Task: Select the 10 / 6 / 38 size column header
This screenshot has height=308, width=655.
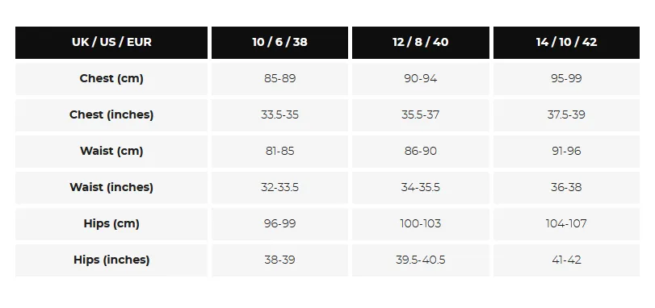Action: 279,43
